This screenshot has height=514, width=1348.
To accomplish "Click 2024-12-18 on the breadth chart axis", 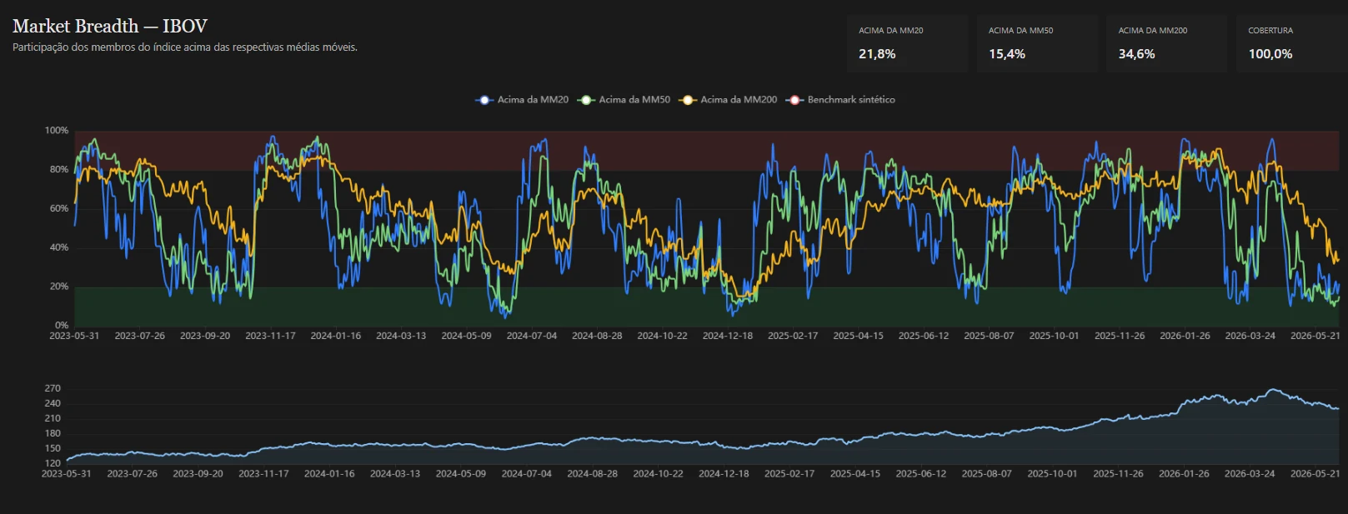I will click(728, 336).
